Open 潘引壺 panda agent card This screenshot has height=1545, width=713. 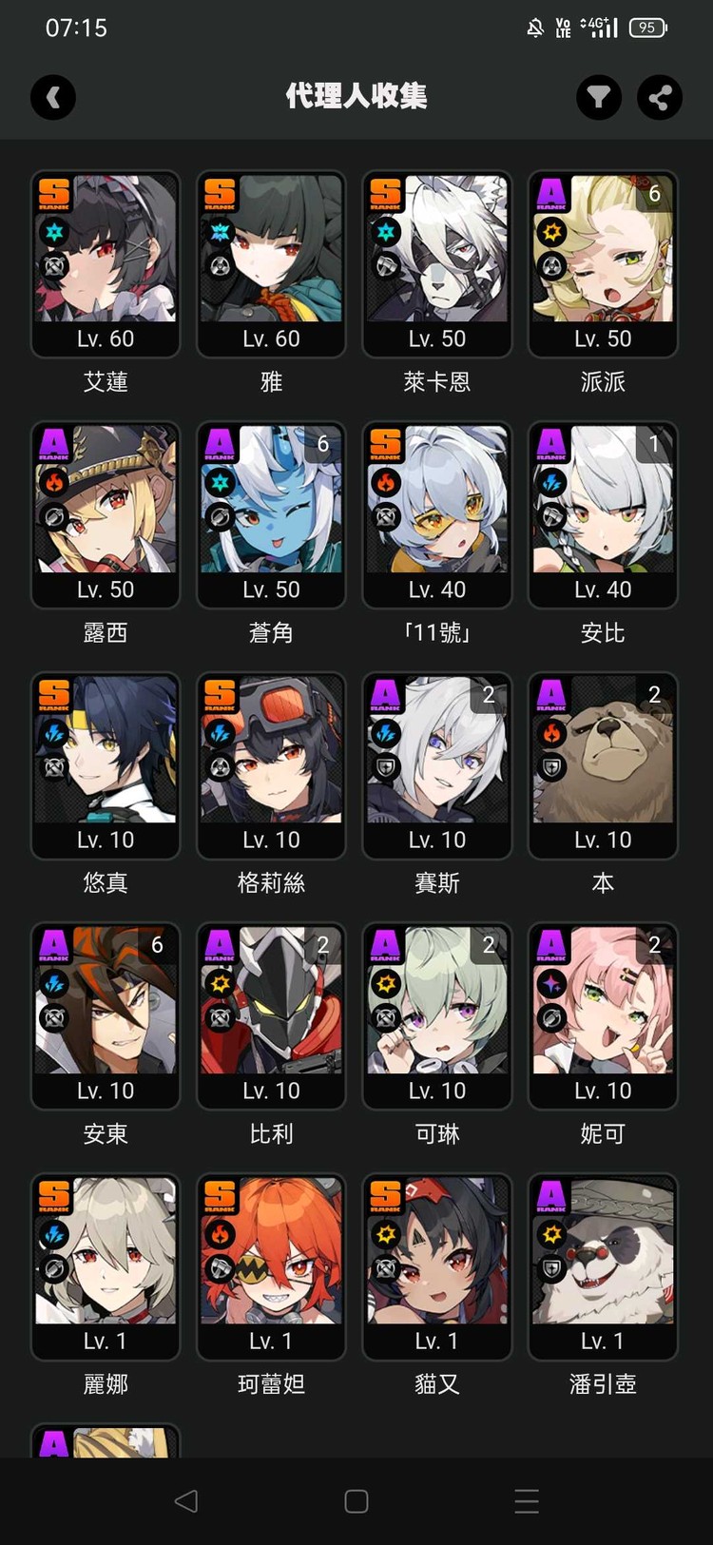(603, 1266)
